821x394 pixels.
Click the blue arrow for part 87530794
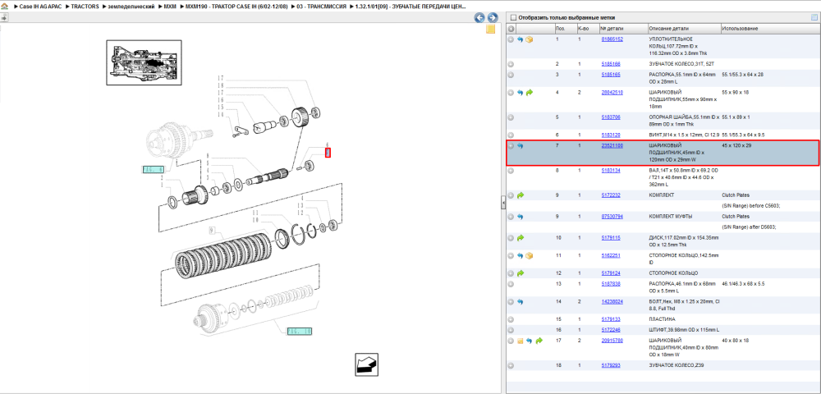point(520,216)
